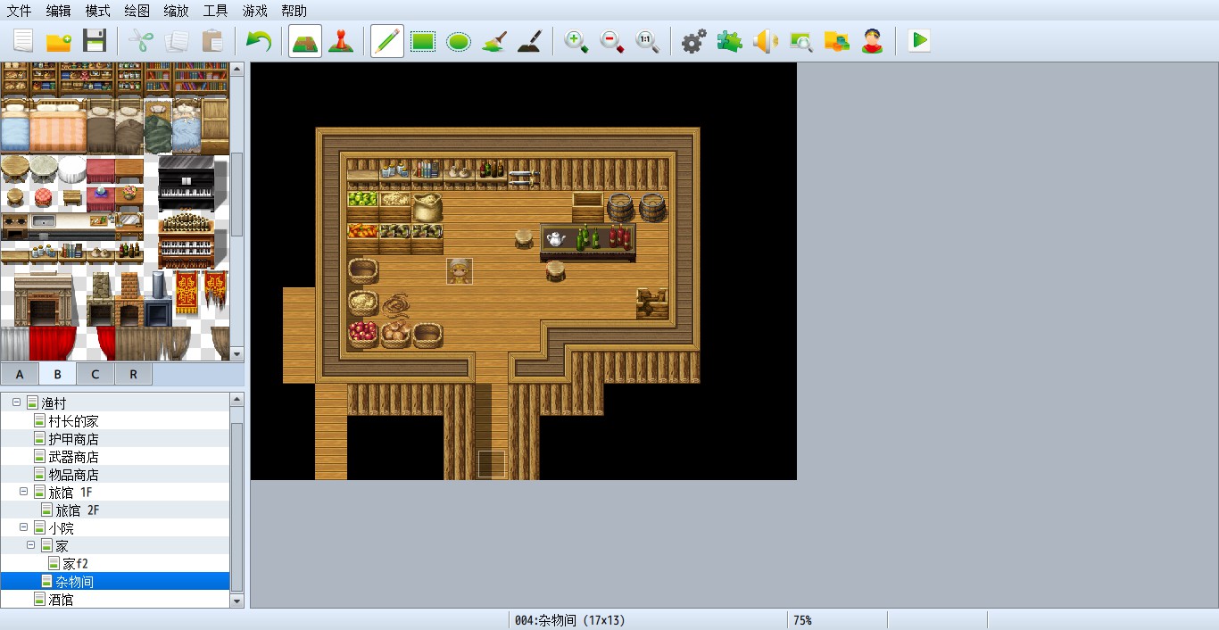1219x630 pixels.
Task: Switch to tileset tab R
Action: point(134,374)
